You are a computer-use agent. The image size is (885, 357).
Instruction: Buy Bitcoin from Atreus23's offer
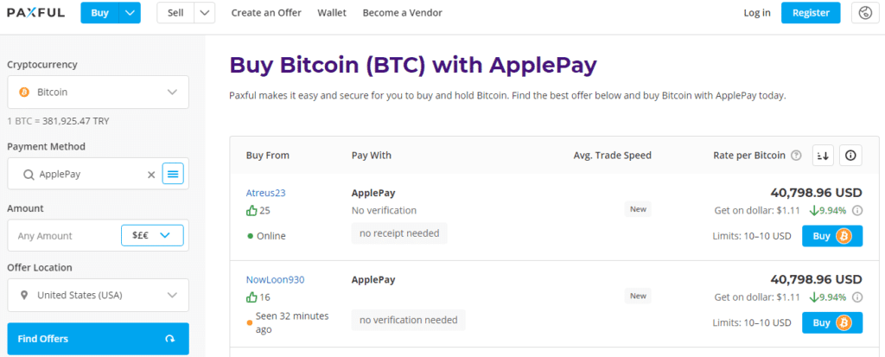pos(831,236)
